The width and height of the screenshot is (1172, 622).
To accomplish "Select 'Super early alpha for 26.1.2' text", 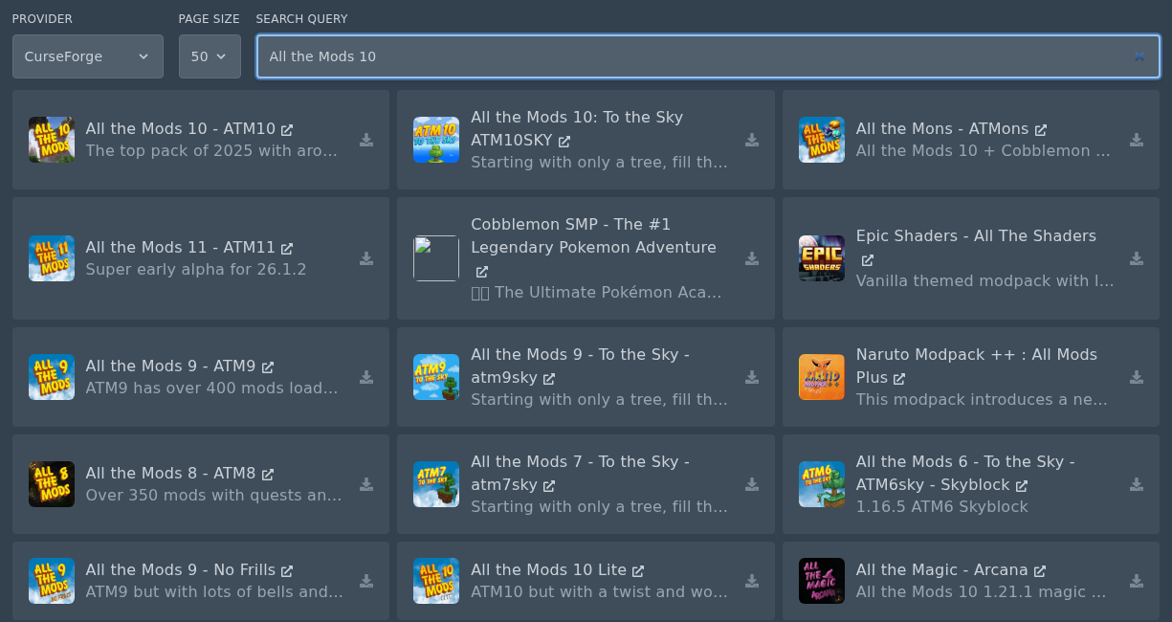I will [196, 270].
